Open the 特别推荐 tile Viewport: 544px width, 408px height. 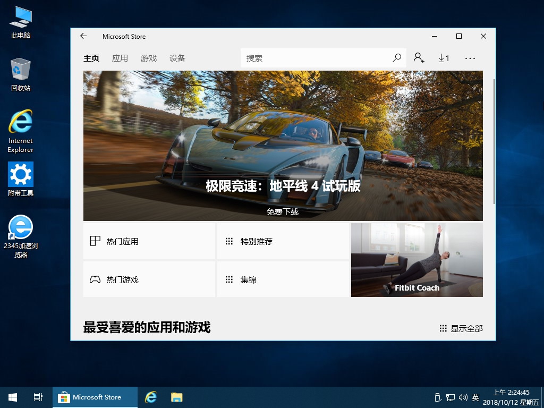coord(283,241)
